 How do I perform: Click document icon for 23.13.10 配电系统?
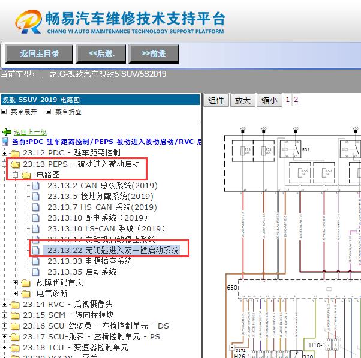[x=36, y=218]
